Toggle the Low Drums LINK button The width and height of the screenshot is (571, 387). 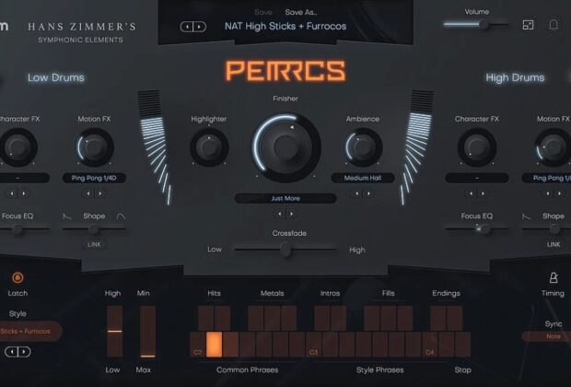[94, 244]
